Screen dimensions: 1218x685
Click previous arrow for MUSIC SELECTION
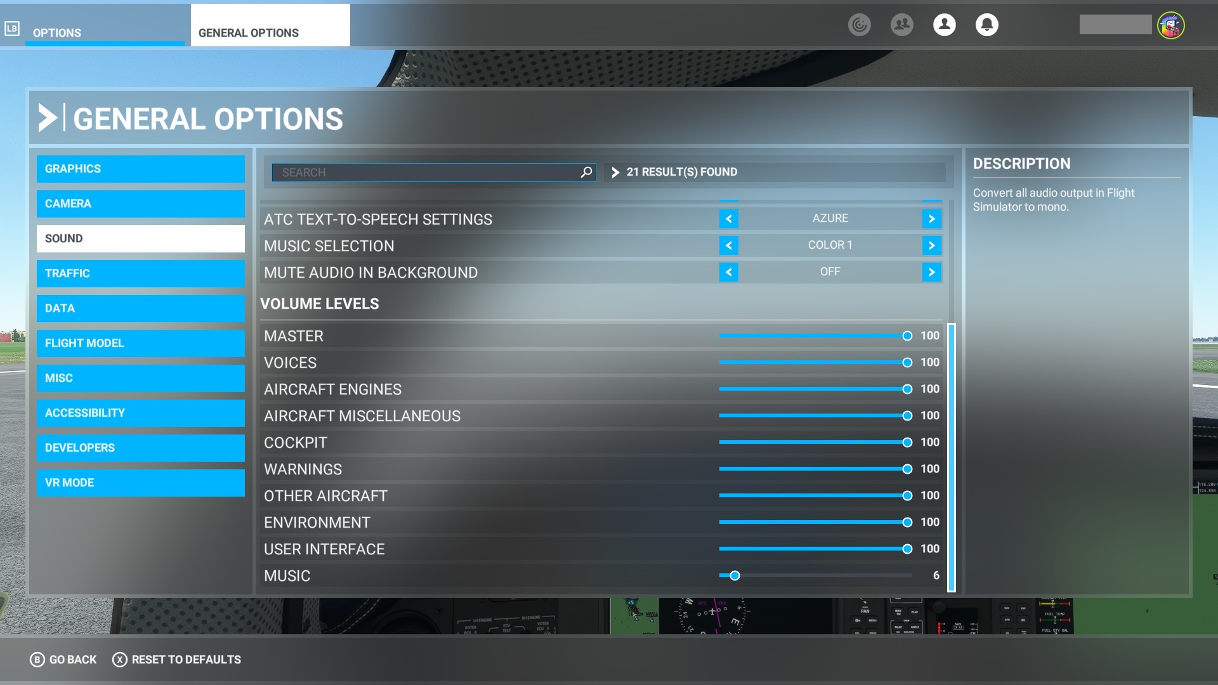(728, 245)
